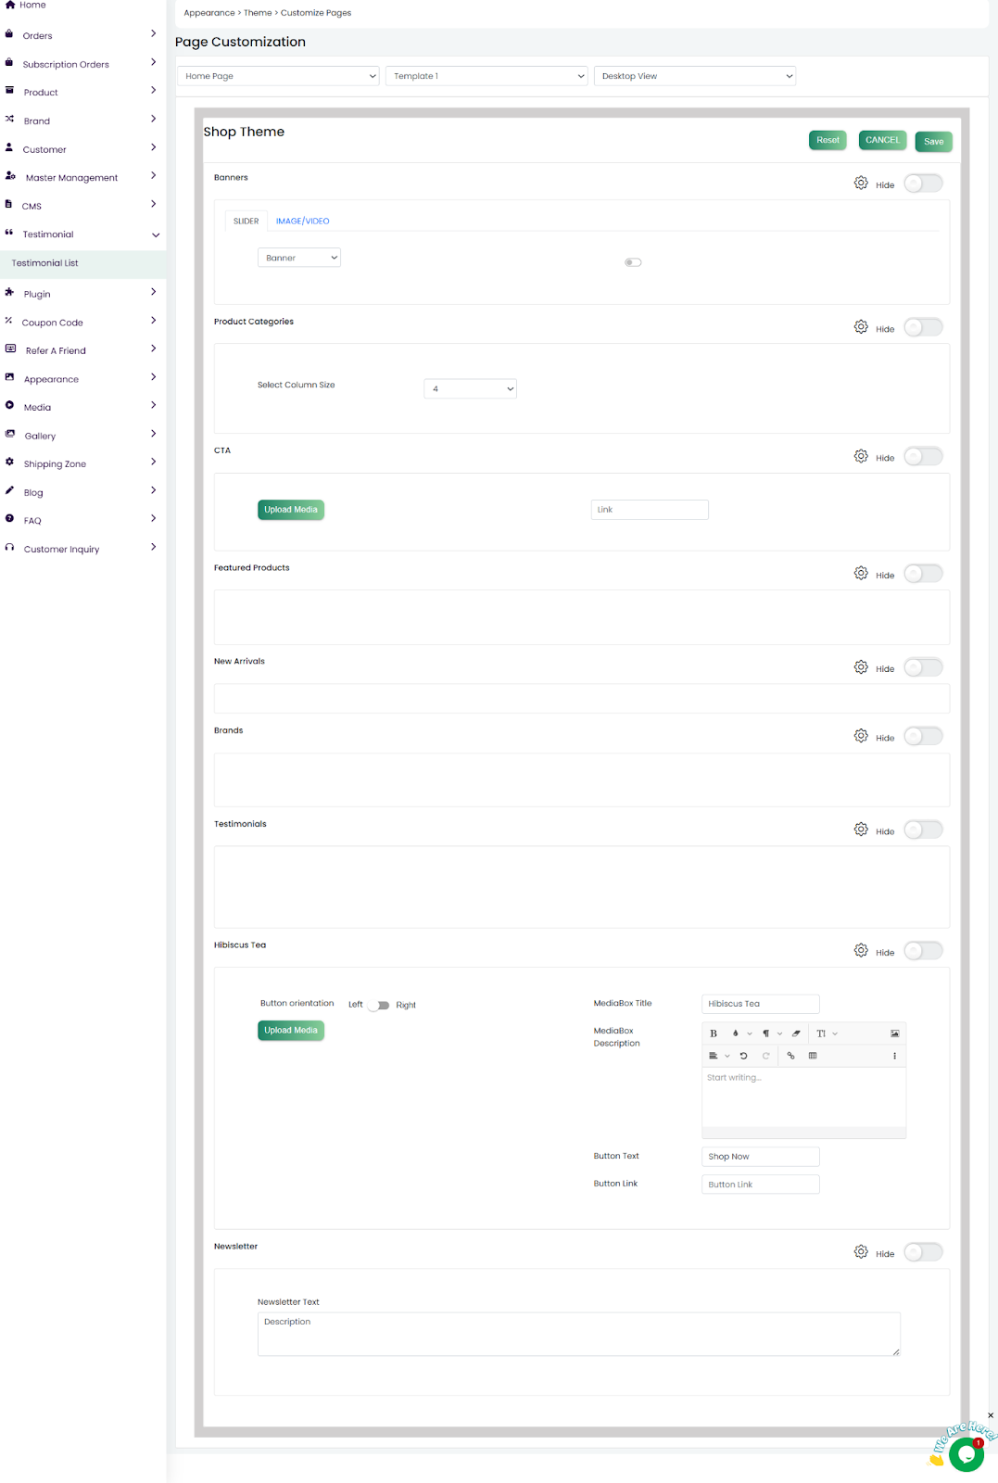This screenshot has height=1483, width=998.
Task: Open settings gear for Newsletter section
Action: point(861,1252)
